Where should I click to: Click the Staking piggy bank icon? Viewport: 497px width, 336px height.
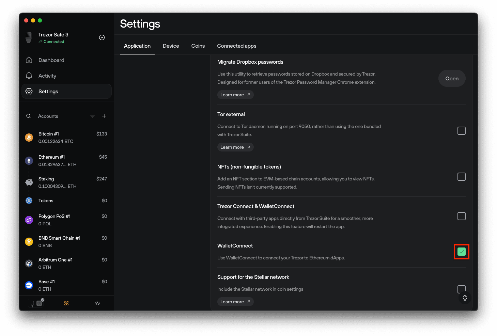pos(29,182)
